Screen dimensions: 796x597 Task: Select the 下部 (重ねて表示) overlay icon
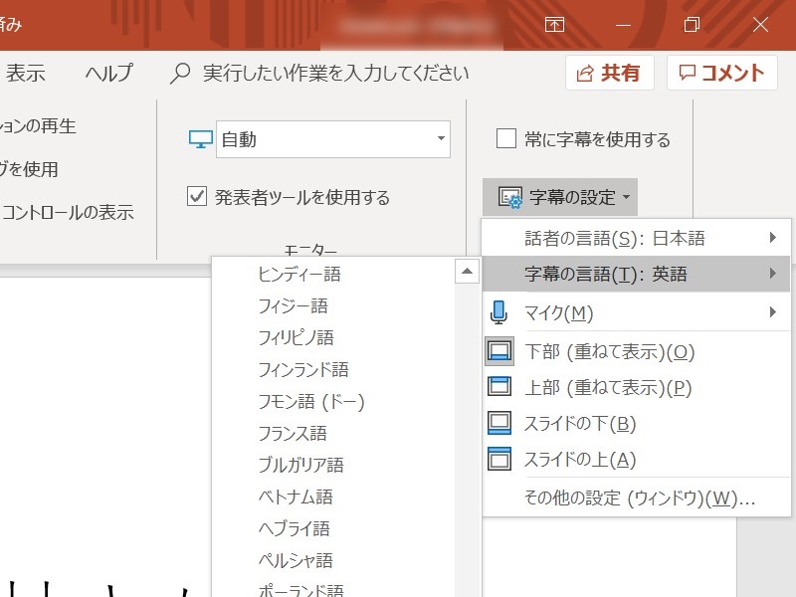click(x=499, y=350)
